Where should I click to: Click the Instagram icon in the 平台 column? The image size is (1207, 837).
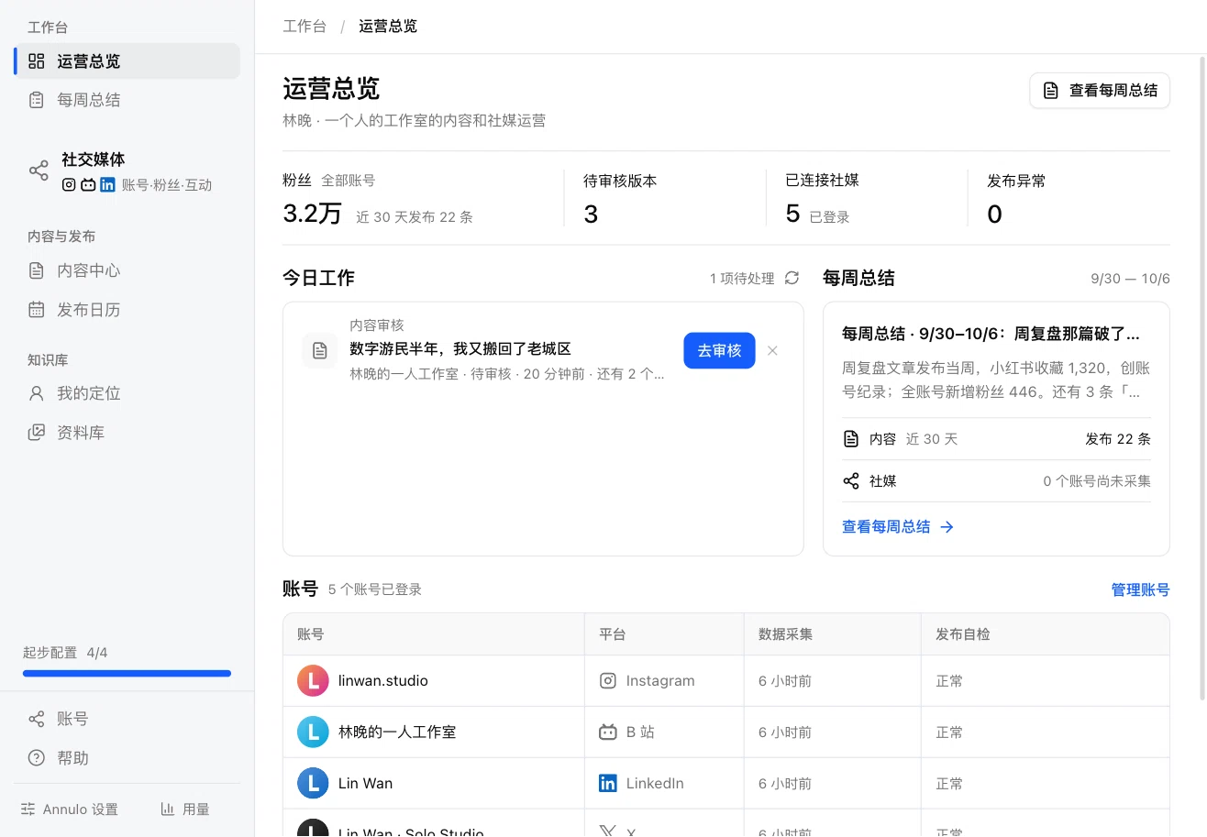click(607, 681)
